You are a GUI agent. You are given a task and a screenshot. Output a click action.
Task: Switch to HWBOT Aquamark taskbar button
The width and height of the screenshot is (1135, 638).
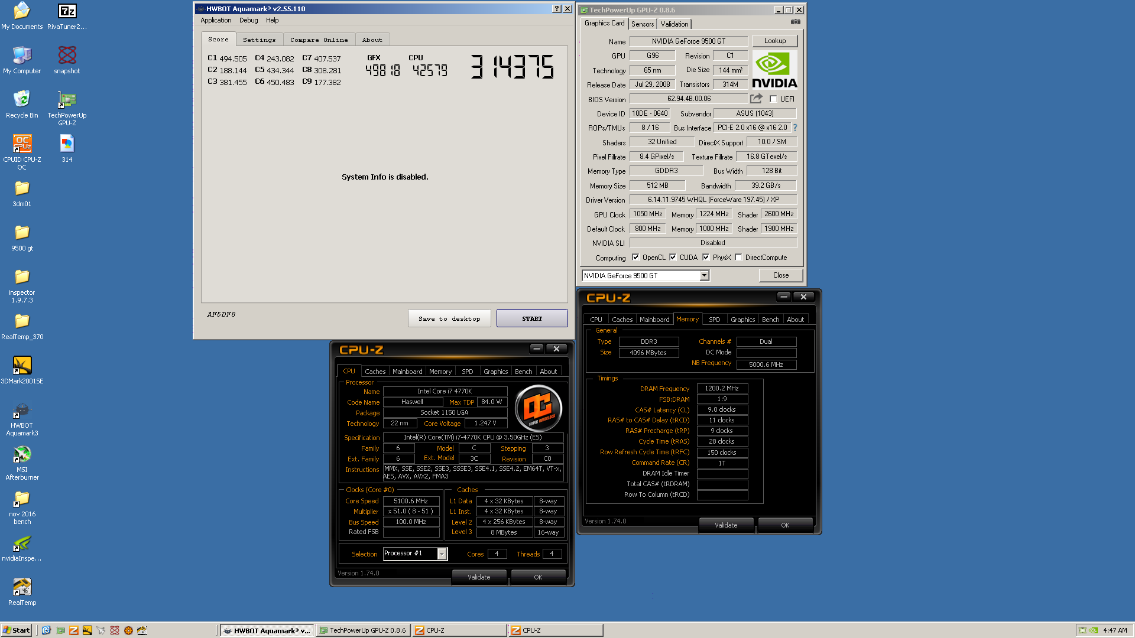pyautogui.click(x=267, y=630)
